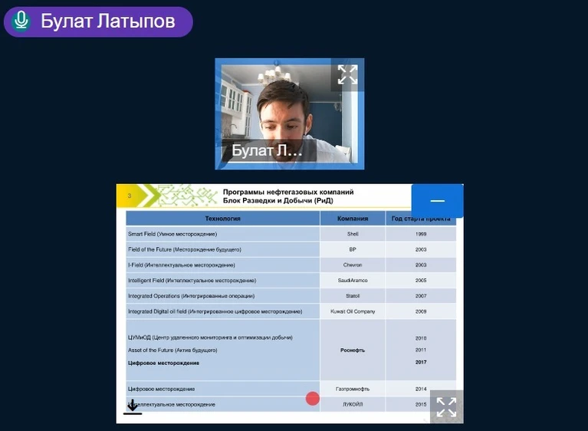588x431 pixels.
Task: Click the Asset of the Future line
Action: [x=172, y=350]
